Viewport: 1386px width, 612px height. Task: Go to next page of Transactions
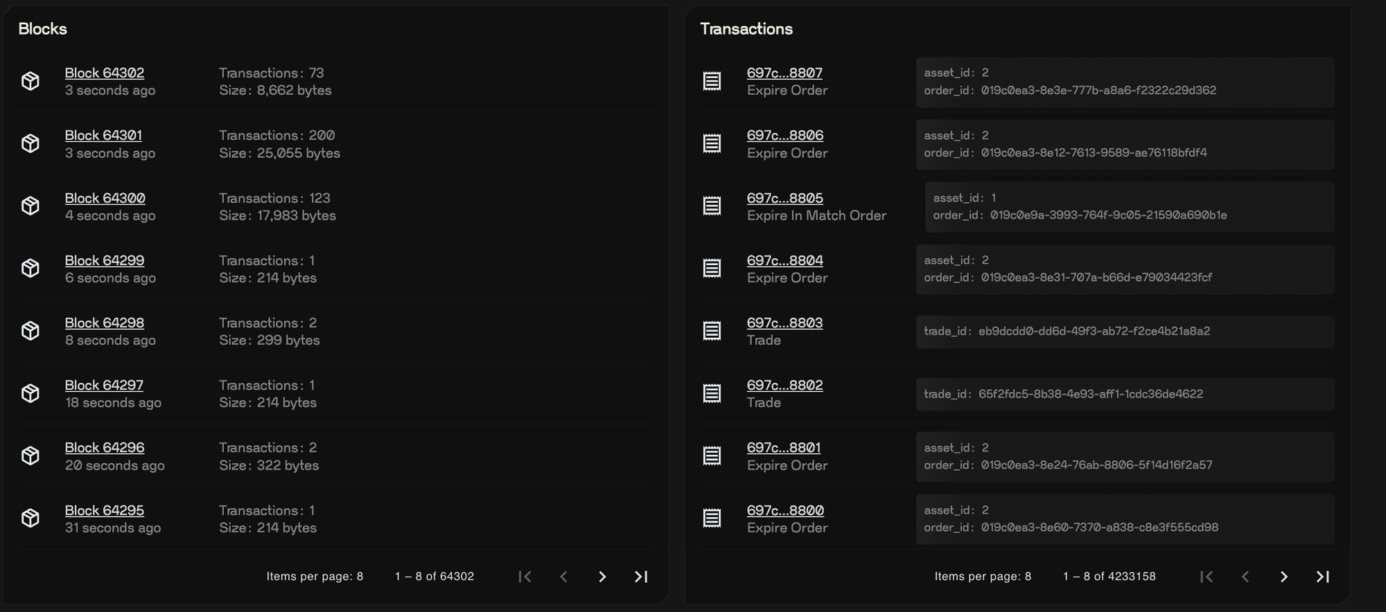[1283, 577]
